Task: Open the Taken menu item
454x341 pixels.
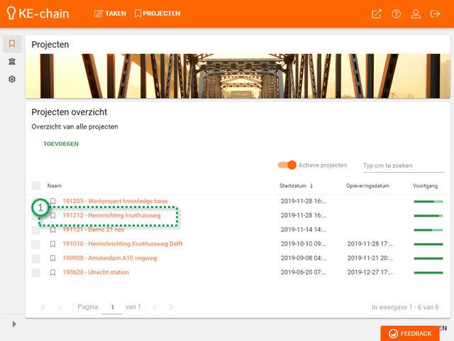Action: [110, 13]
